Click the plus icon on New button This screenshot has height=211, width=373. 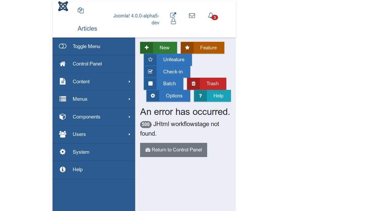(x=147, y=47)
